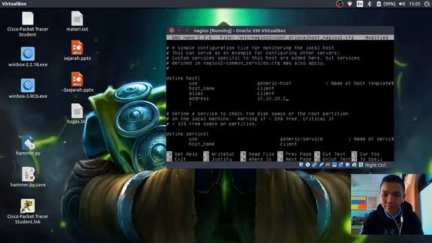Click the network adapters indicator in VirtualBox

tap(315, 165)
